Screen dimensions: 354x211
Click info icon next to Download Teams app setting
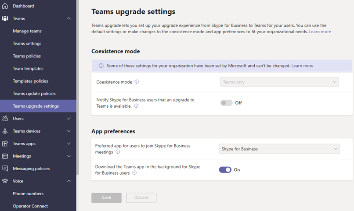pos(134,172)
